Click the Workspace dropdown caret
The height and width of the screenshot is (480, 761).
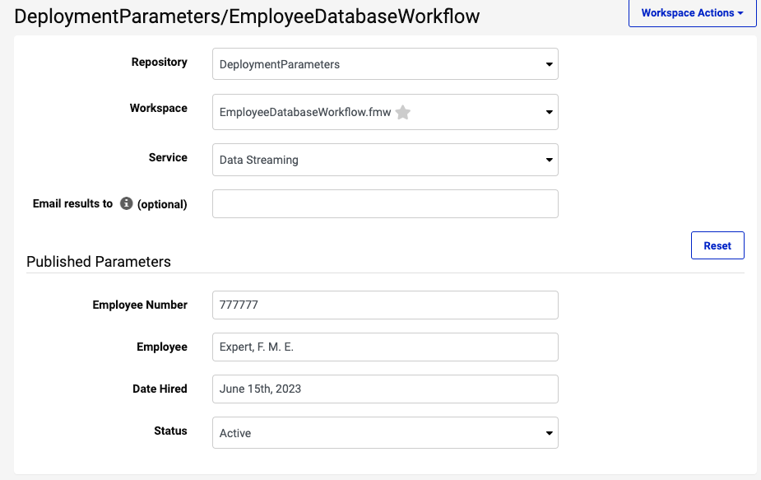click(x=549, y=112)
